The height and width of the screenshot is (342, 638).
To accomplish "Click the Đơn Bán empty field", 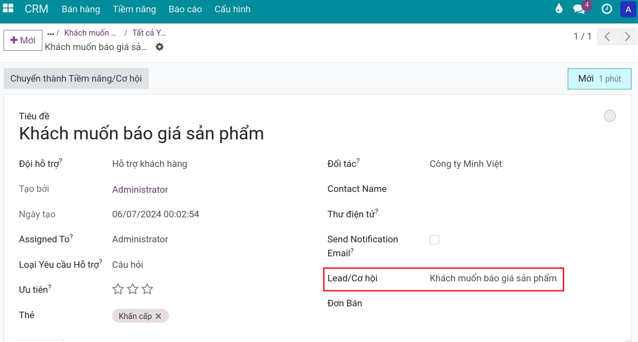I will coord(523,303).
